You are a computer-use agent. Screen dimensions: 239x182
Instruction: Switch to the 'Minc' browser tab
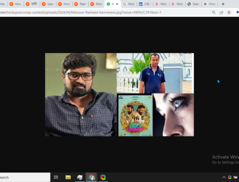coord(16,4)
